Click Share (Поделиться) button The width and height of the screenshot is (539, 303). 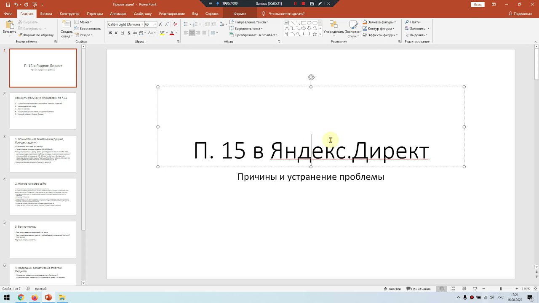[520, 13]
